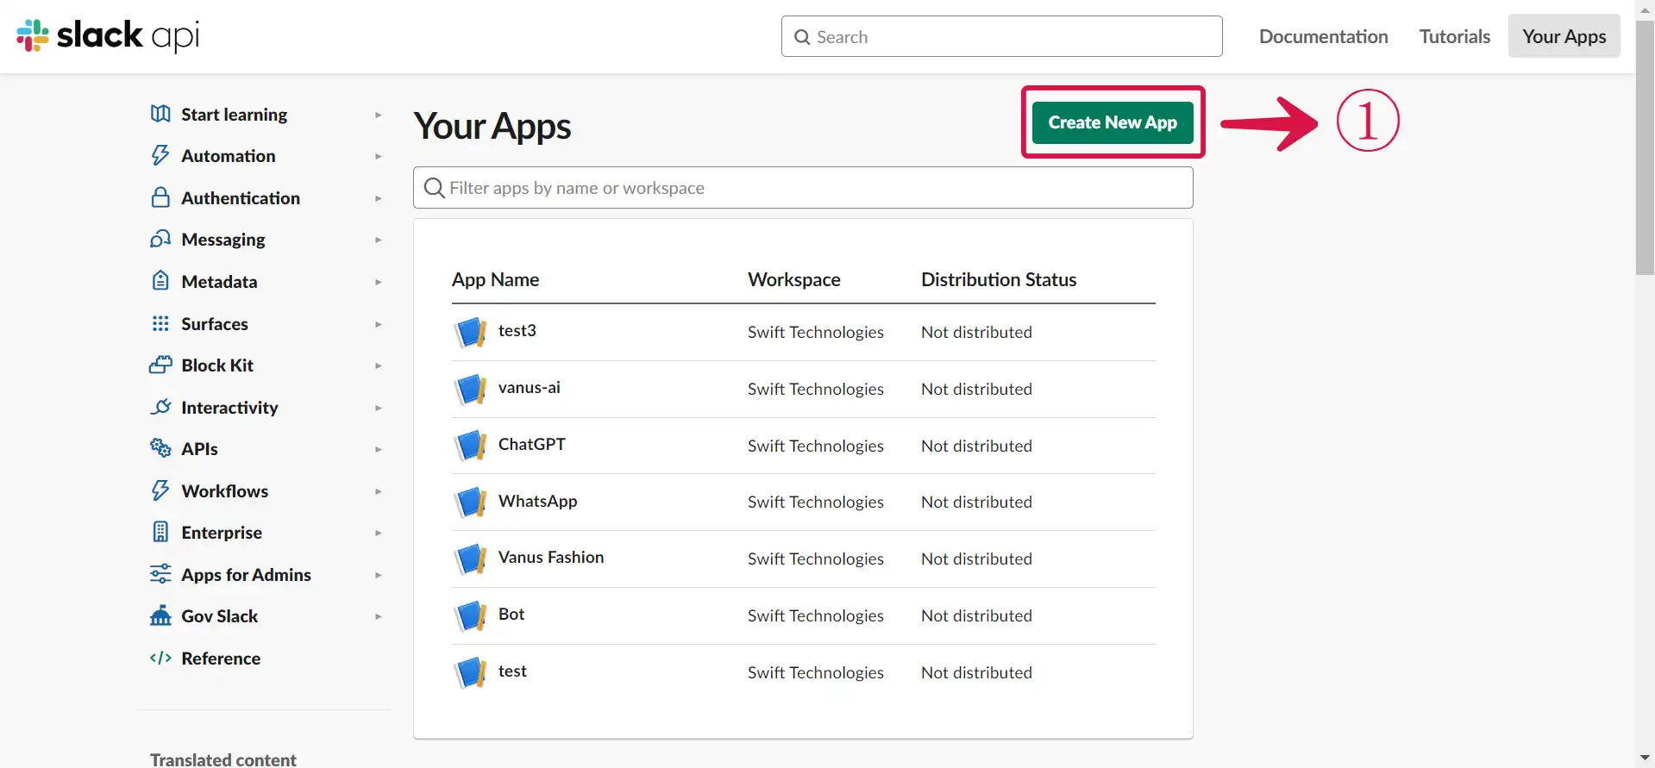Open the test3 app link
Image resolution: width=1655 pixels, height=768 pixels.
click(x=517, y=330)
